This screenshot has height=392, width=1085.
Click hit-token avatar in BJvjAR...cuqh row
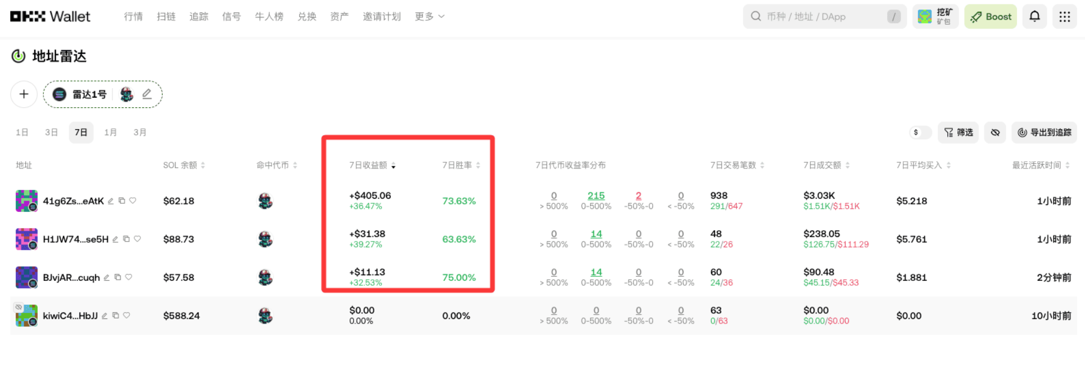[x=265, y=277]
